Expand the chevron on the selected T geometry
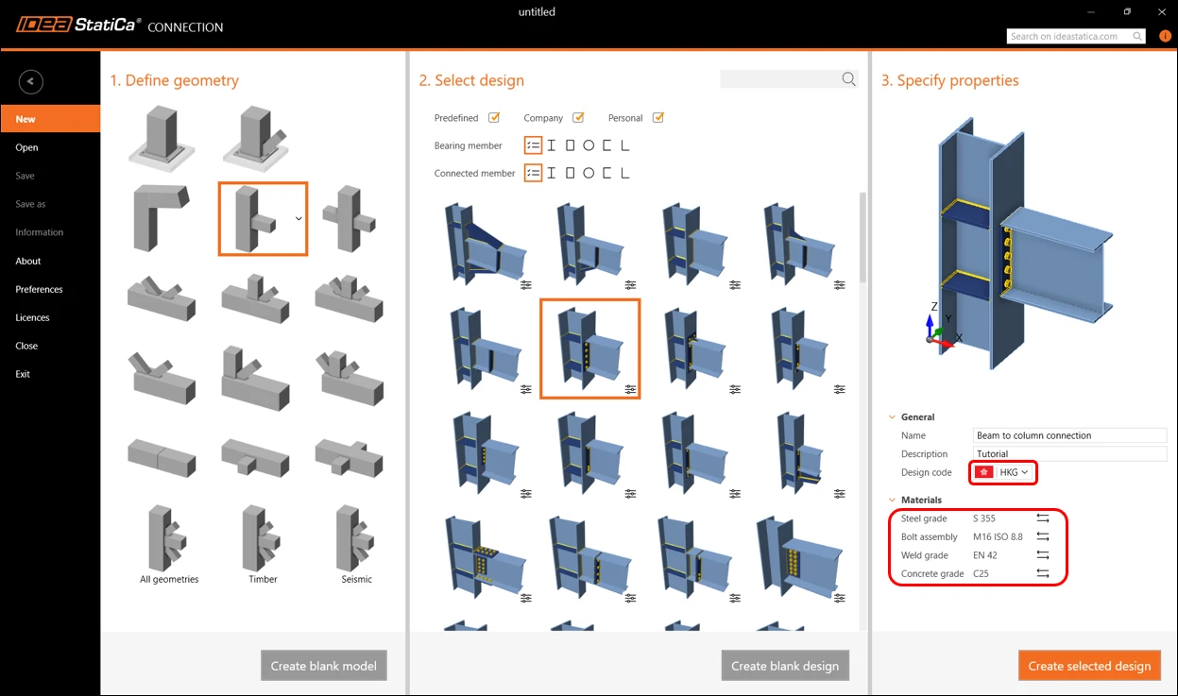Viewport: 1178px width, 696px height. coord(299,218)
